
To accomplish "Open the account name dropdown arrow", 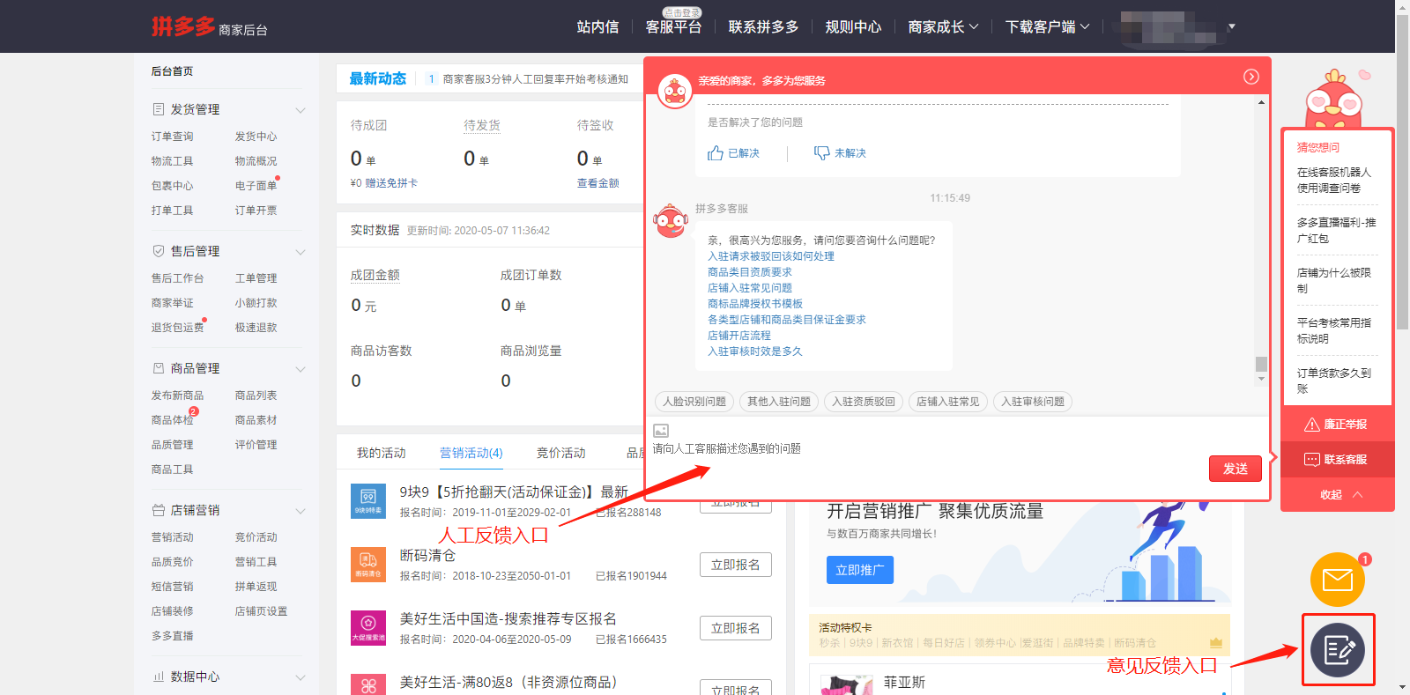I will coord(1232,26).
